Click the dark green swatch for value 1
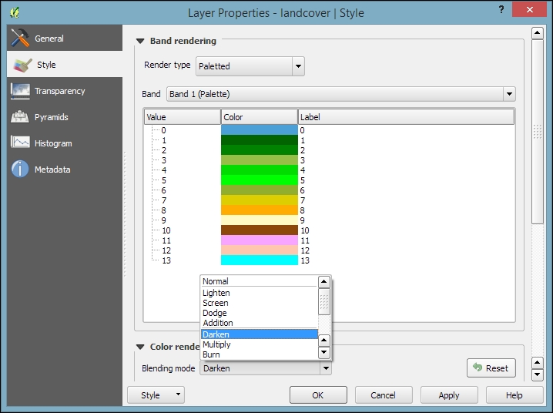Screen dimensions: 553x413 [x=260, y=140]
